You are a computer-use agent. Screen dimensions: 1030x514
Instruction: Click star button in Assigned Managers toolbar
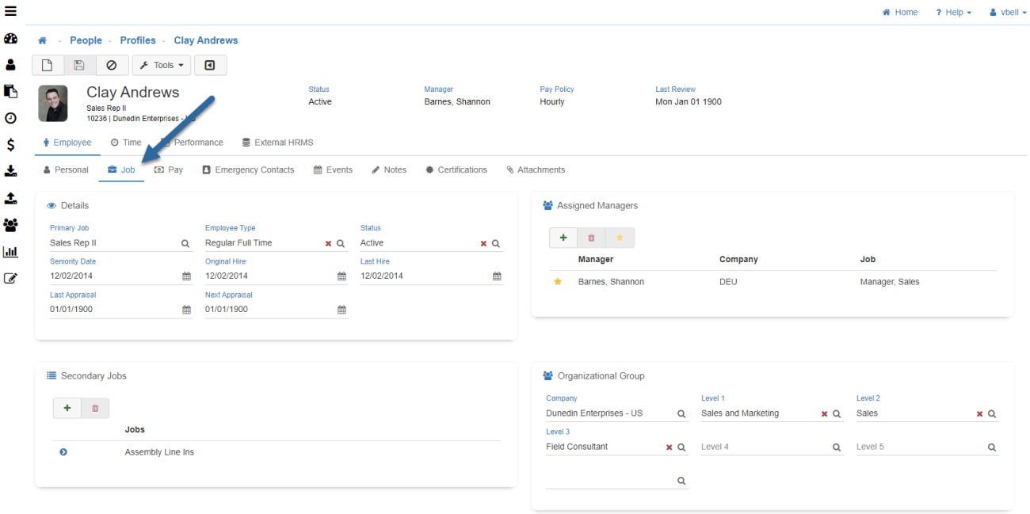pos(620,238)
